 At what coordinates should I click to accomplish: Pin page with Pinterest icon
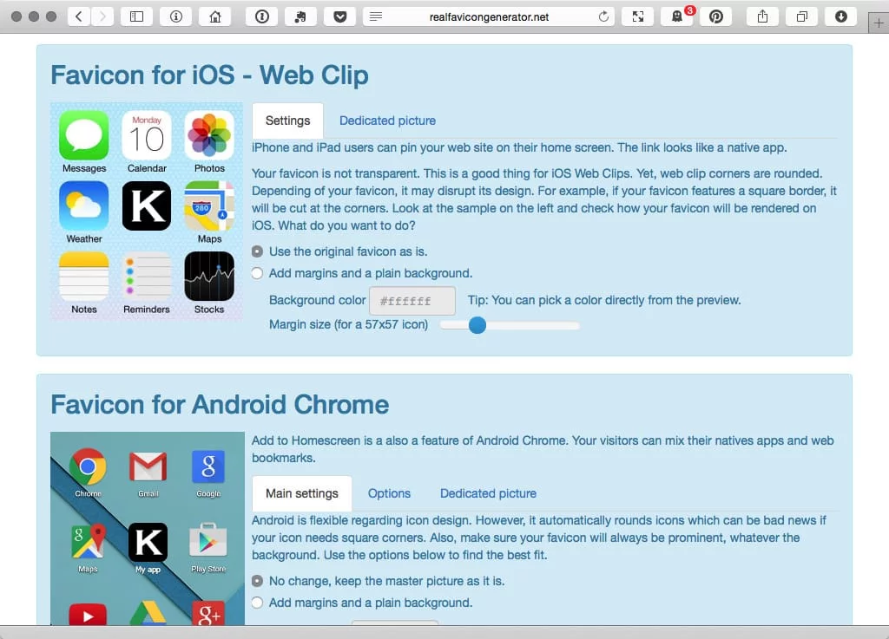point(716,17)
